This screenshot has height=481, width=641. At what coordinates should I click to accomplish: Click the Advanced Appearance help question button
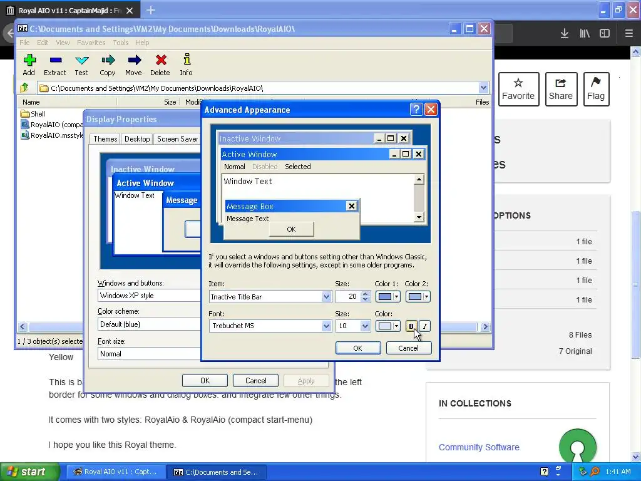coord(416,110)
